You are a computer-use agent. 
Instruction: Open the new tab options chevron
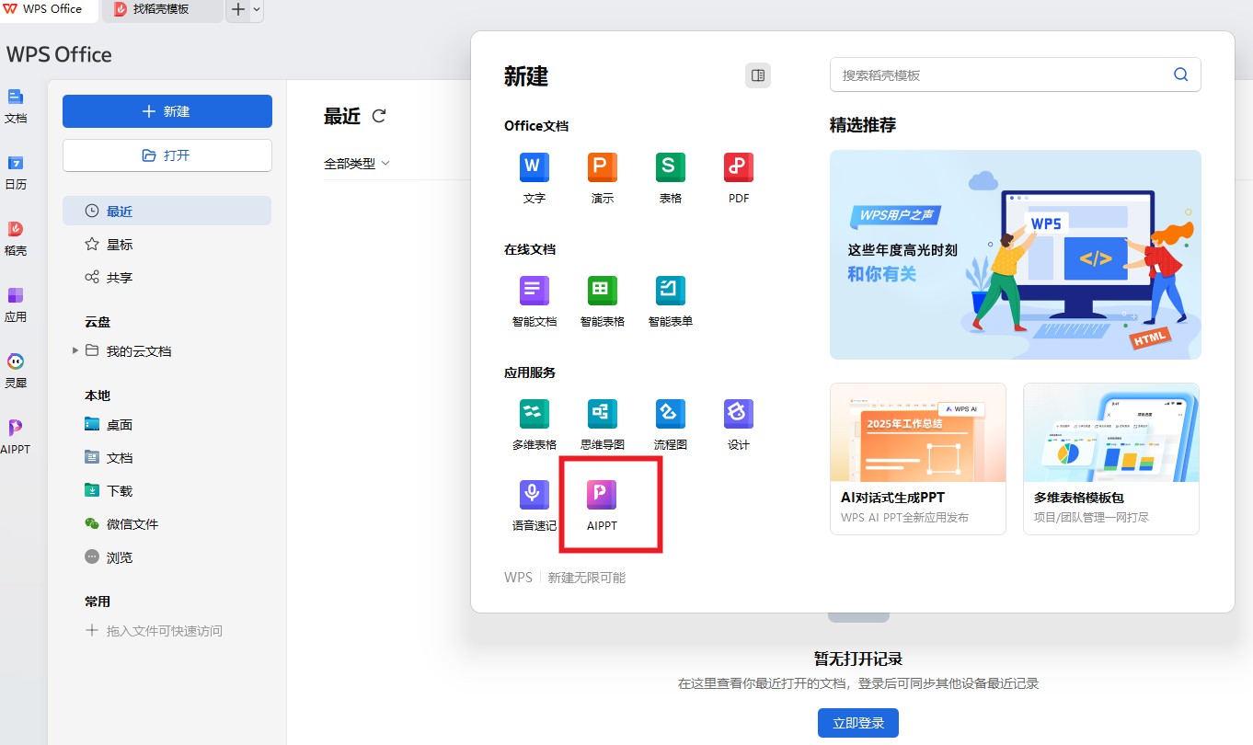click(x=254, y=12)
